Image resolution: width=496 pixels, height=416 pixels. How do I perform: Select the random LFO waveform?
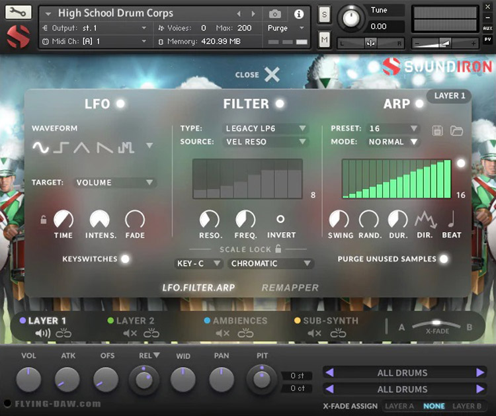(x=126, y=147)
